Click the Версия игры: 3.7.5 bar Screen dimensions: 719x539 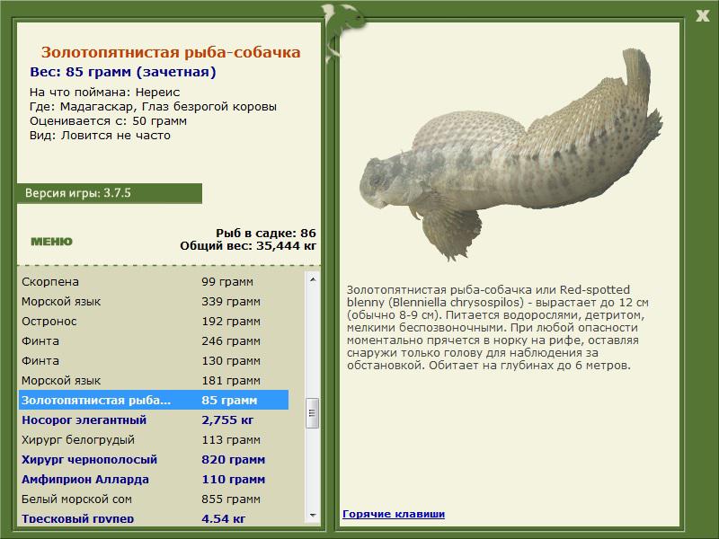coord(109,193)
